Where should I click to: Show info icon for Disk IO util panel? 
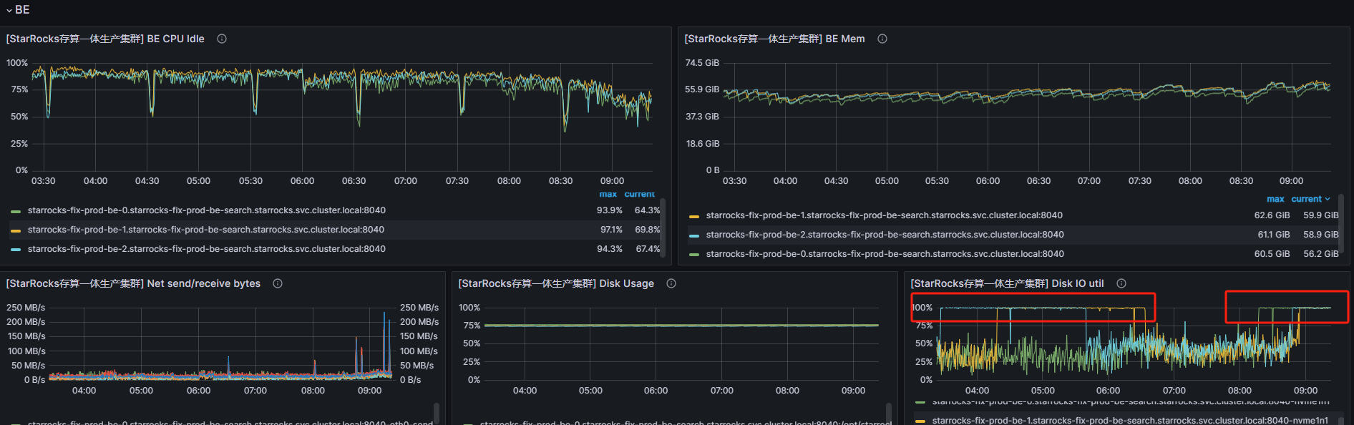(1121, 283)
